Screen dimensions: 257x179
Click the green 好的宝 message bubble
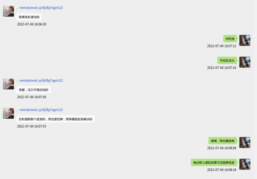pos(230,39)
